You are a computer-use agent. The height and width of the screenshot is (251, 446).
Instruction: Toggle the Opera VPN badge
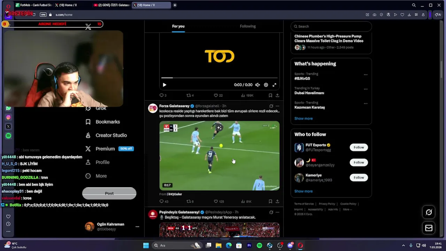click(43, 15)
